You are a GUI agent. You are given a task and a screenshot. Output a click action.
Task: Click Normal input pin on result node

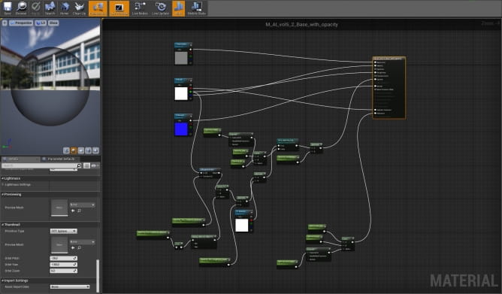[x=375, y=86]
